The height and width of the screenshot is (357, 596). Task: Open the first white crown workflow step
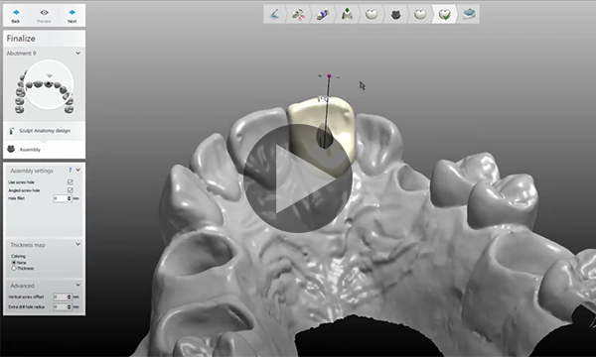[x=372, y=15]
